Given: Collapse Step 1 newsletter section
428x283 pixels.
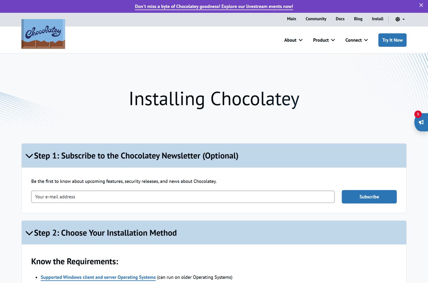Looking at the screenshot, I should (214, 156).
